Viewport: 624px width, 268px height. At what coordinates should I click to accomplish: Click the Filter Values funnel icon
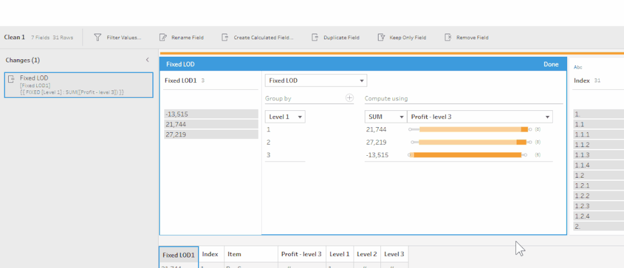tap(98, 37)
